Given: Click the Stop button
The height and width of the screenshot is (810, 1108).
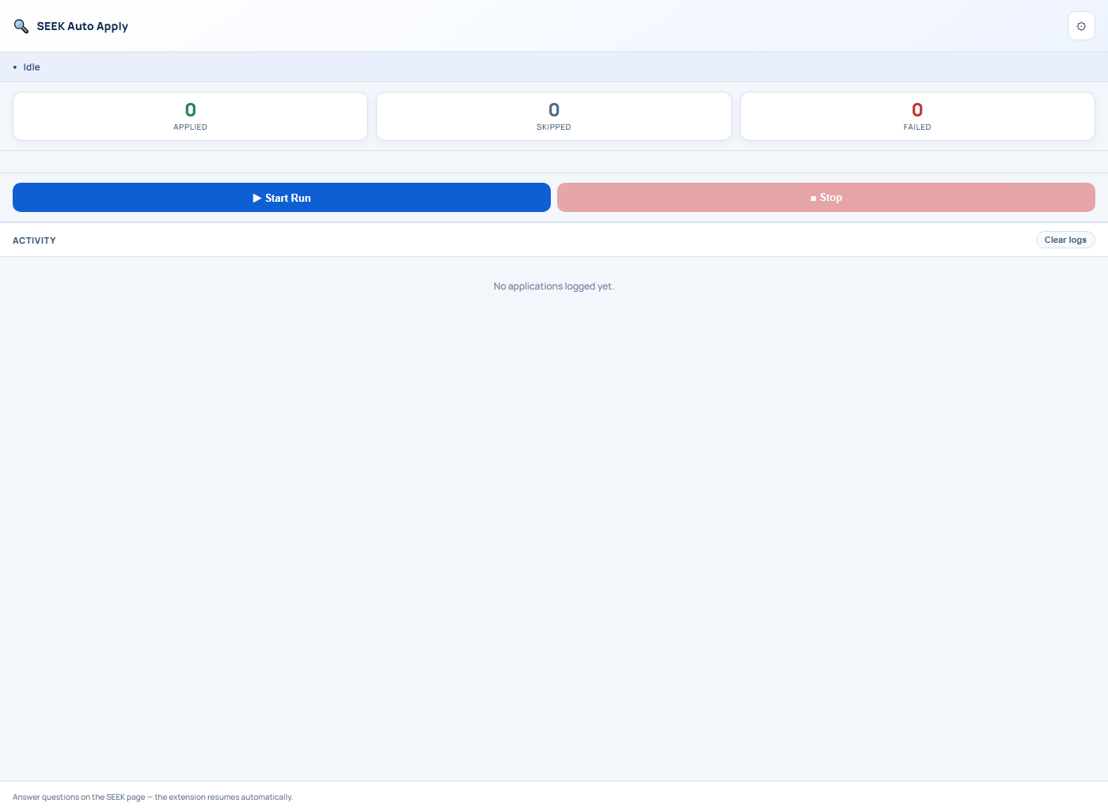Looking at the screenshot, I should tap(826, 198).
